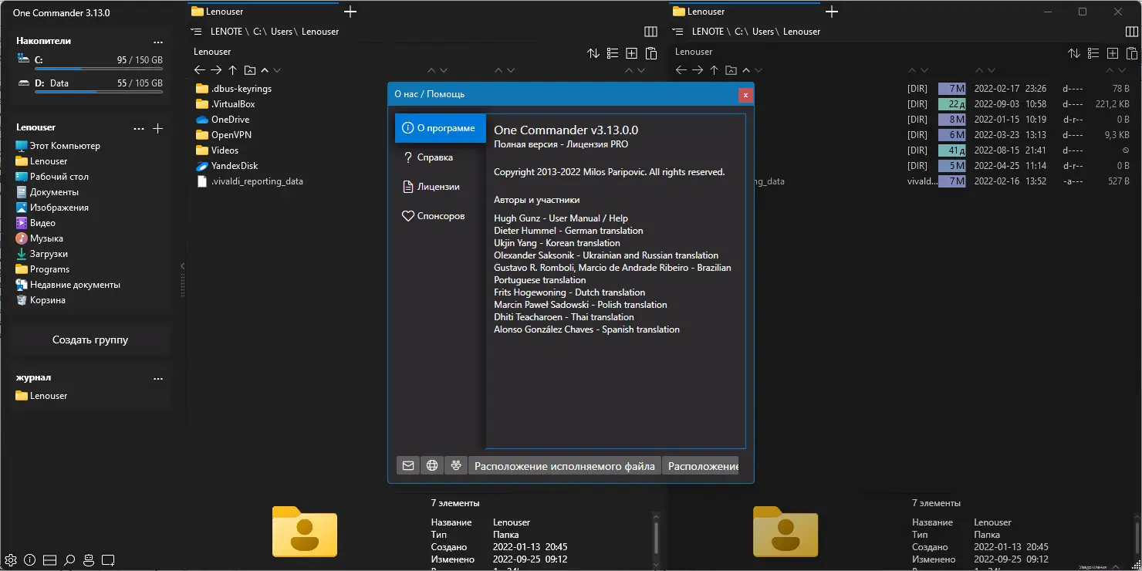Click the robot/feedback icon near bottom left
Image resolution: width=1142 pixels, height=571 pixels.
(x=88, y=560)
